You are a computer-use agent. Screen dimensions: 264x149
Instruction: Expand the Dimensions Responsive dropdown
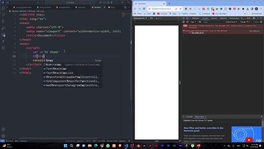[x=140, y=18]
